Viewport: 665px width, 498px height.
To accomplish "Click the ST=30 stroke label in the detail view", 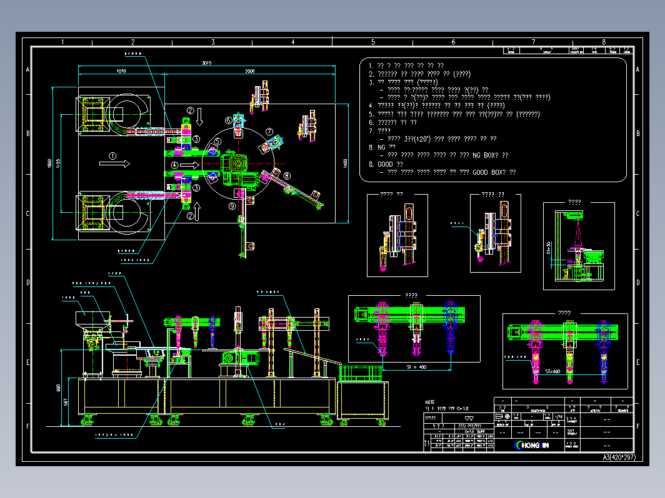I will (x=549, y=248).
